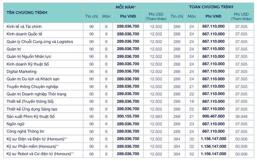The image size is (257, 161).
Task: Select the Công nghệ Thông tin row
Action: coord(128,131)
